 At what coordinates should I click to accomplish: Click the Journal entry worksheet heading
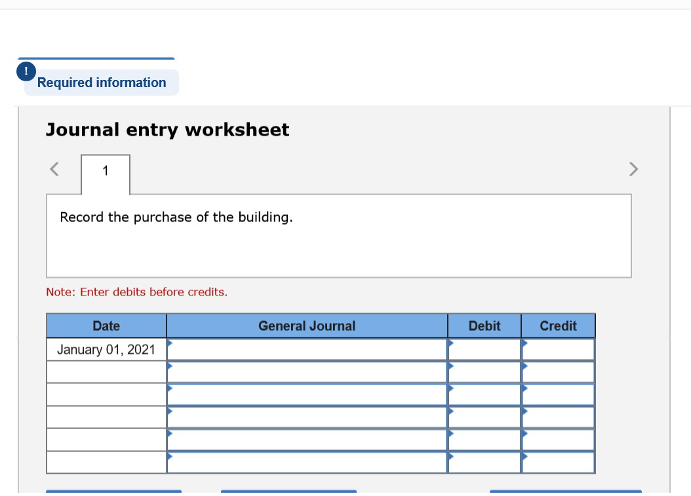tap(167, 130)
